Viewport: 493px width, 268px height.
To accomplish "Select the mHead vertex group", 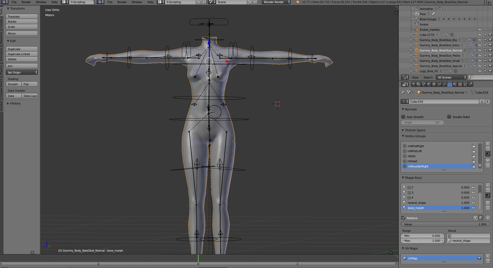I will (439, 161).
